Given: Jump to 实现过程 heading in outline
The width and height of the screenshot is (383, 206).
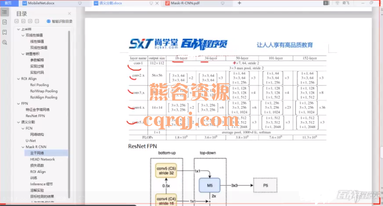Looking at the screenshot, I should pyautogui.click(x=37, y=66).
